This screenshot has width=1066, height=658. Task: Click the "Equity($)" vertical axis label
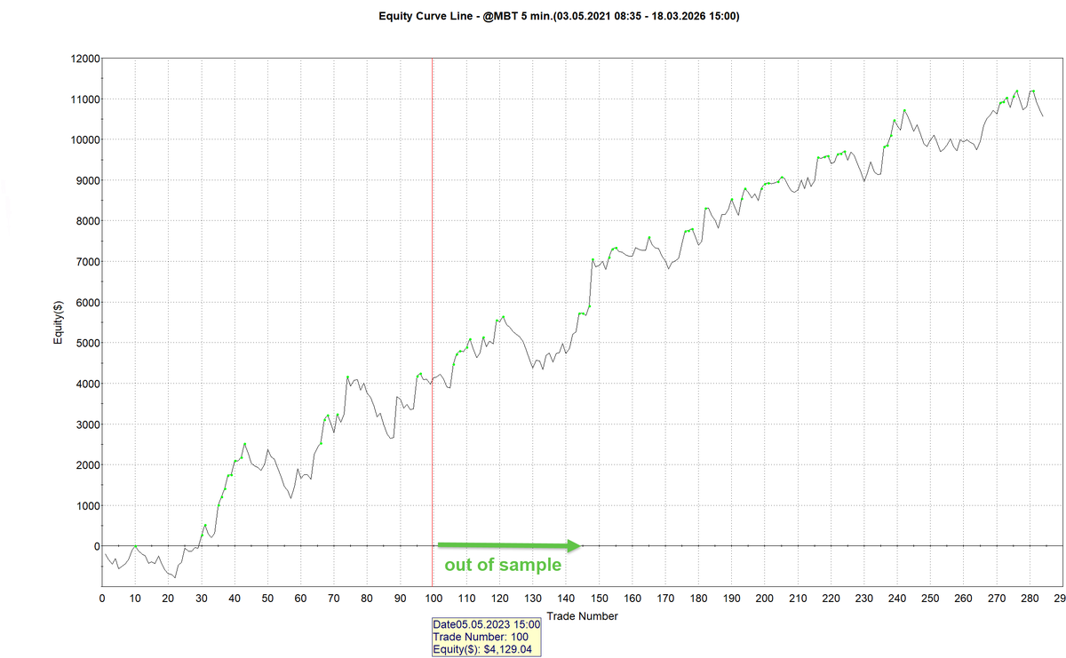click(58, 323)
